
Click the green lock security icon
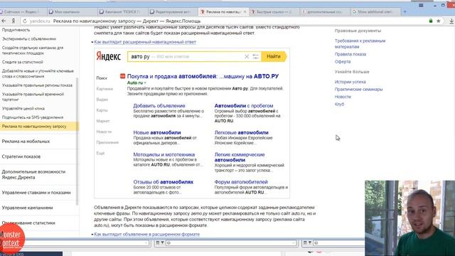pos(431,21)
